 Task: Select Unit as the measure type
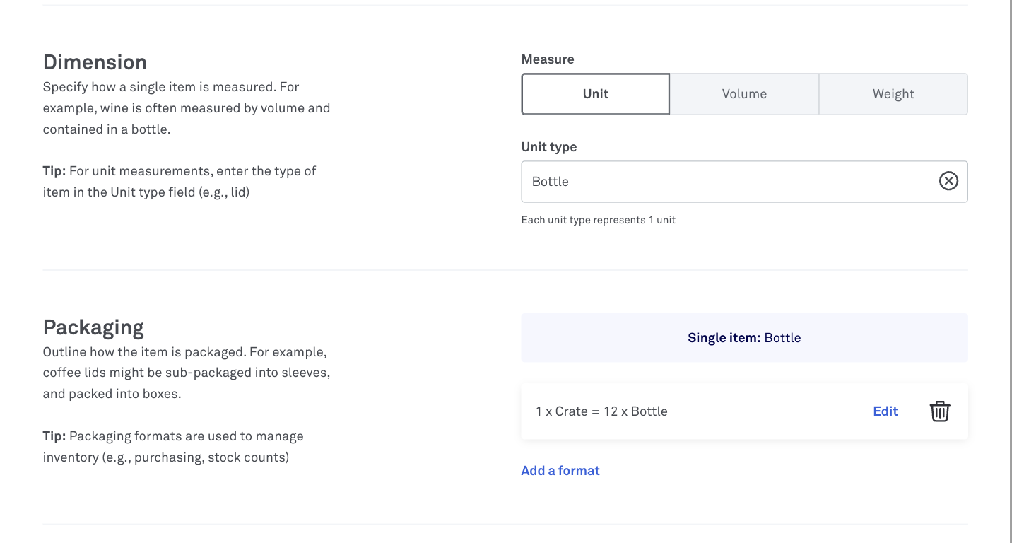595,93
